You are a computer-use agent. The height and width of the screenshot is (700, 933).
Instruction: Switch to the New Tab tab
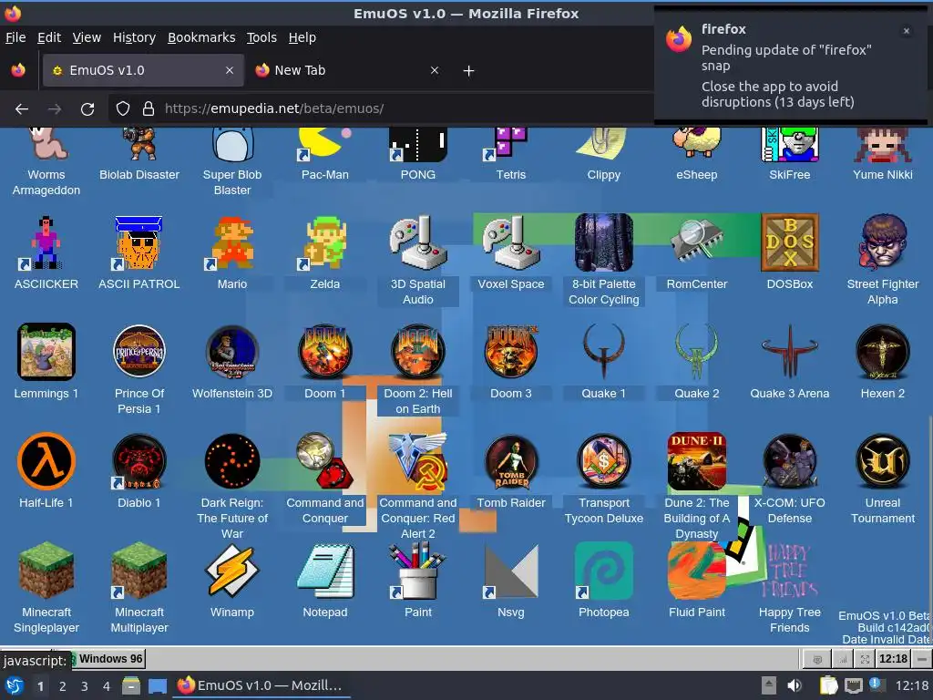coord(347,70)
